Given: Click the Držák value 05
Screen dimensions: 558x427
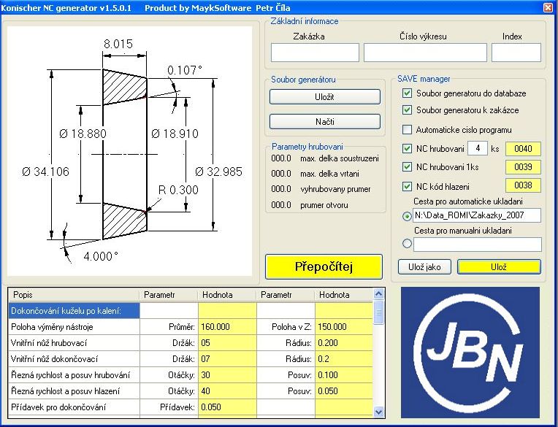Looking at the screenshot, I should tap(227, 343).
